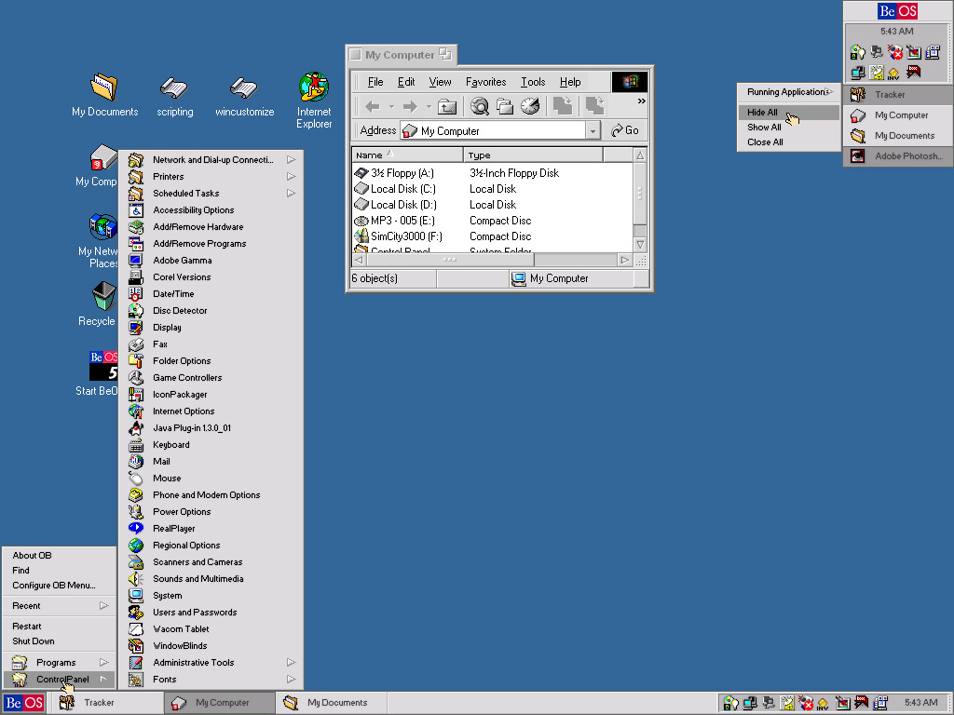Open Sounds and Multimedia from Control Panel menu
This screenshot has width=954, height=715.
click(211, 579)
